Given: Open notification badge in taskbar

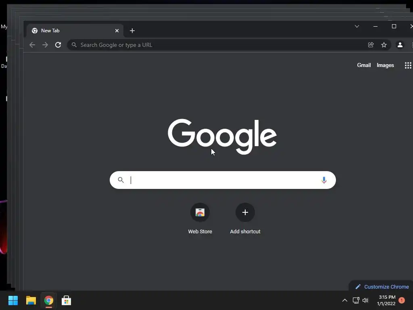Looking at the screenshot, I should click(402, 300).
